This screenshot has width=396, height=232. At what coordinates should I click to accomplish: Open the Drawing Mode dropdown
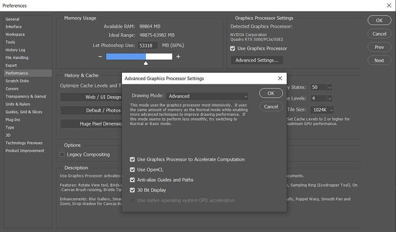207,96
